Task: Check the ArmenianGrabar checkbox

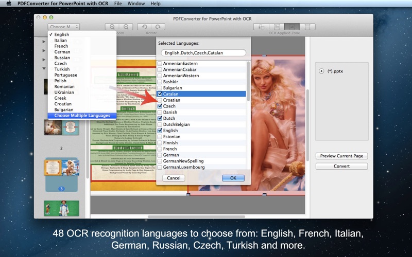Action: (x=160, y=69)
